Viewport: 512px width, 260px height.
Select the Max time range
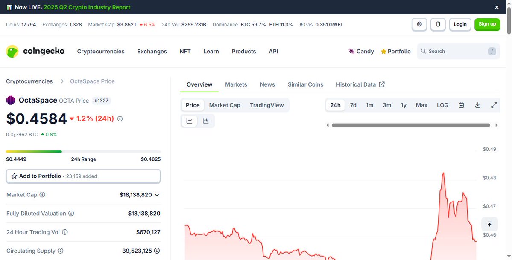point(421,105)
